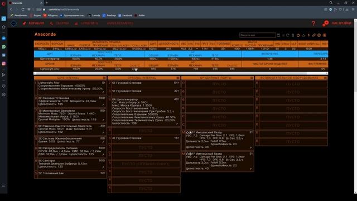Open the OPTIONAL INTERNAL section menu icon

tap(178, 78)
